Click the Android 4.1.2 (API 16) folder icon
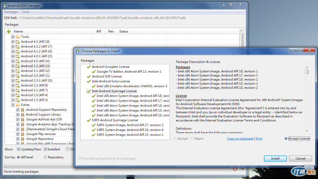The height and width of the screenshot is (179, 318). click(x=17, y=52)
